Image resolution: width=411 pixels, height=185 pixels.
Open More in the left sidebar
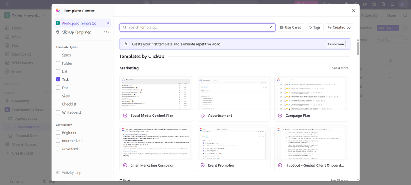click(x=16, y=71)
